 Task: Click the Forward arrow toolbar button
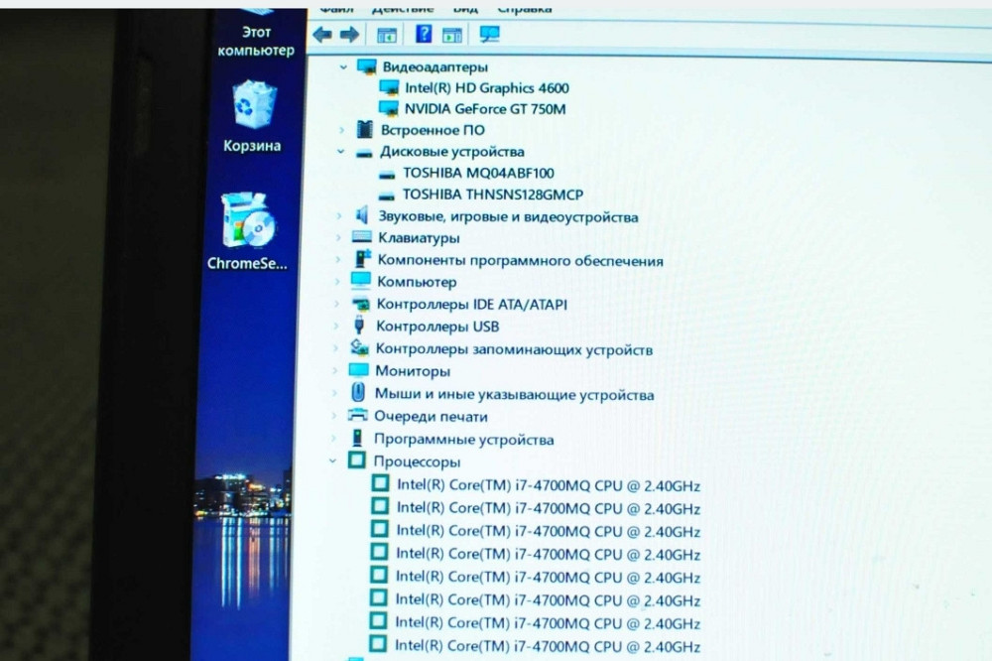pos(349,35)
